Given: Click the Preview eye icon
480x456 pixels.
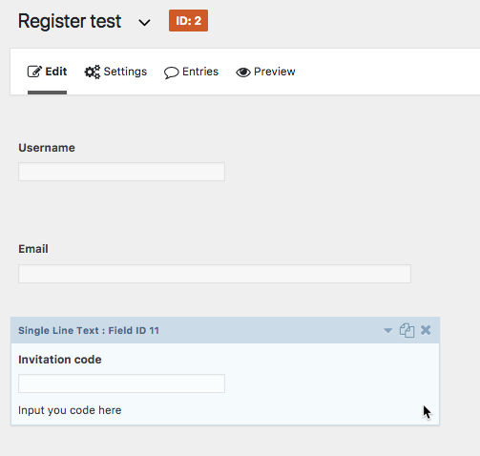Looking at the screenshot, I should pos(243,73).
